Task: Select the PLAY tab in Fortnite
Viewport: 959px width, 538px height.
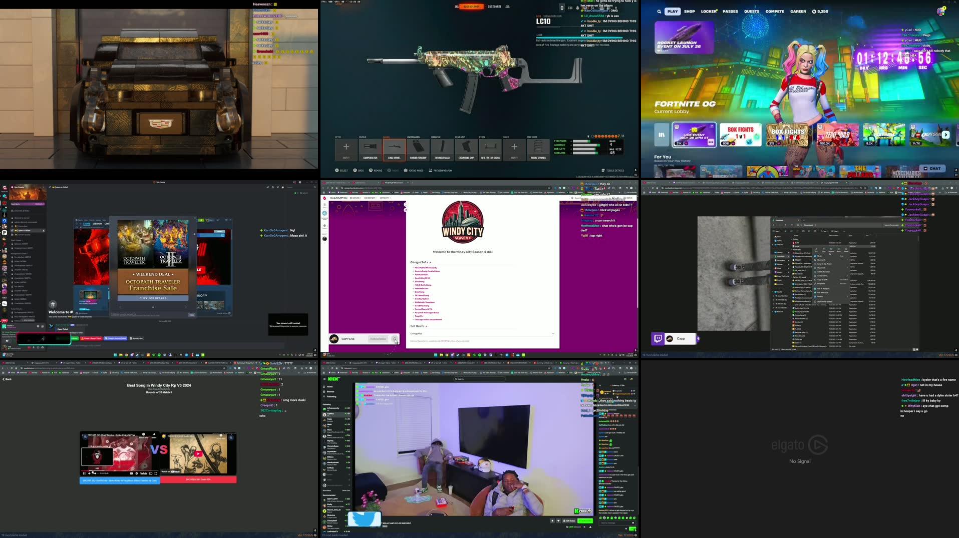Action: (673, 11)
